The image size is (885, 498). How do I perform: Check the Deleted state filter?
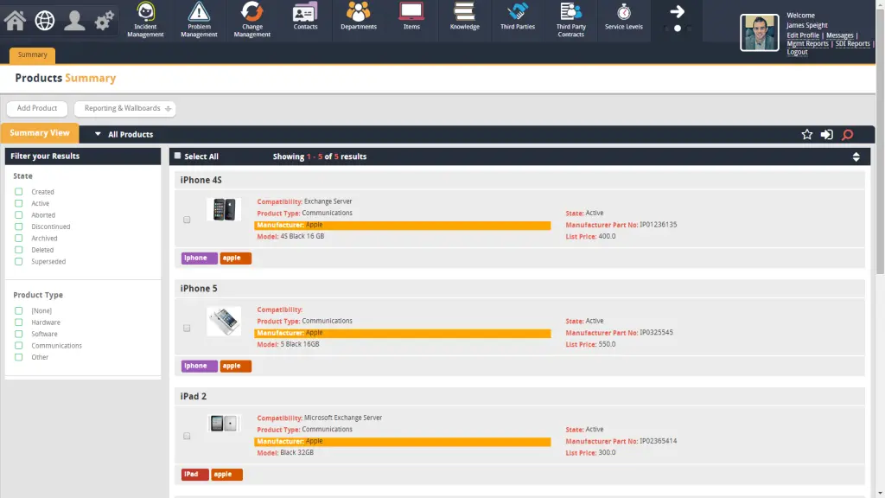(x=19, y=250)
